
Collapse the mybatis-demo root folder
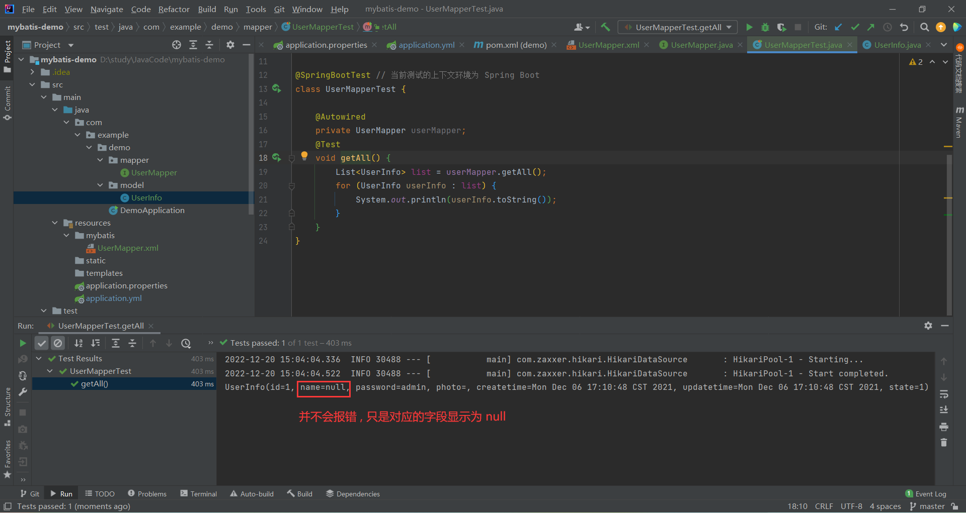point(21,59)
